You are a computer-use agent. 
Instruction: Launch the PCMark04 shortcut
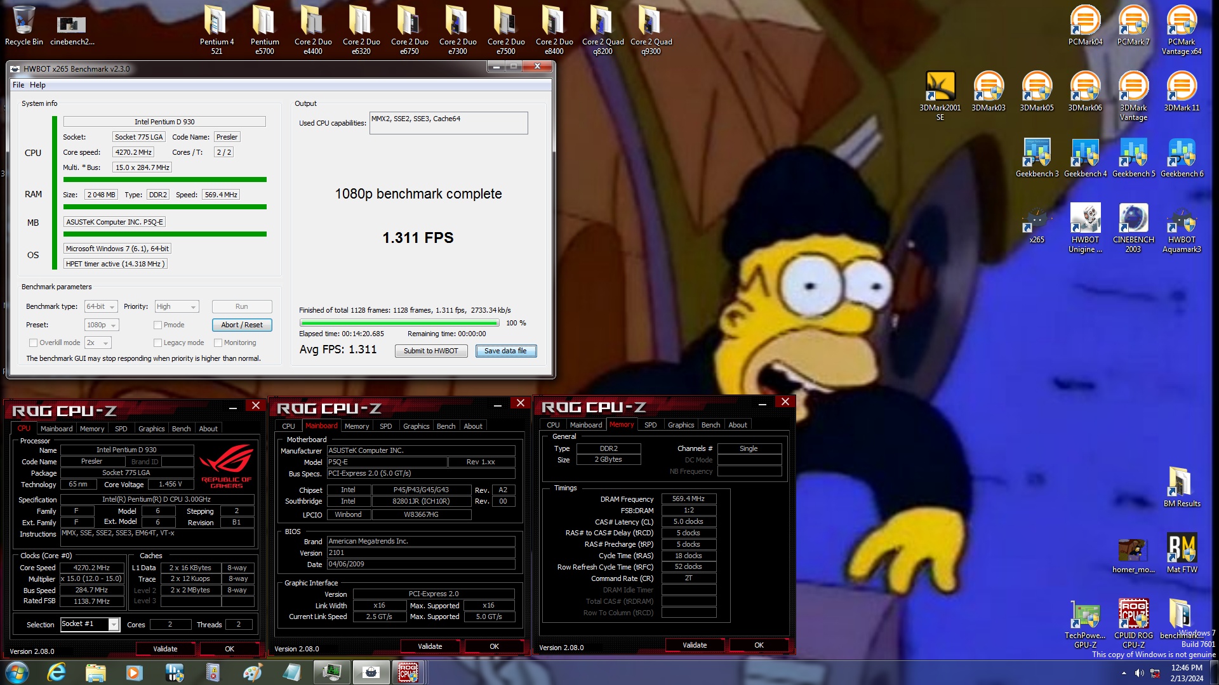pyautogui.click(x=1085, y=25)
